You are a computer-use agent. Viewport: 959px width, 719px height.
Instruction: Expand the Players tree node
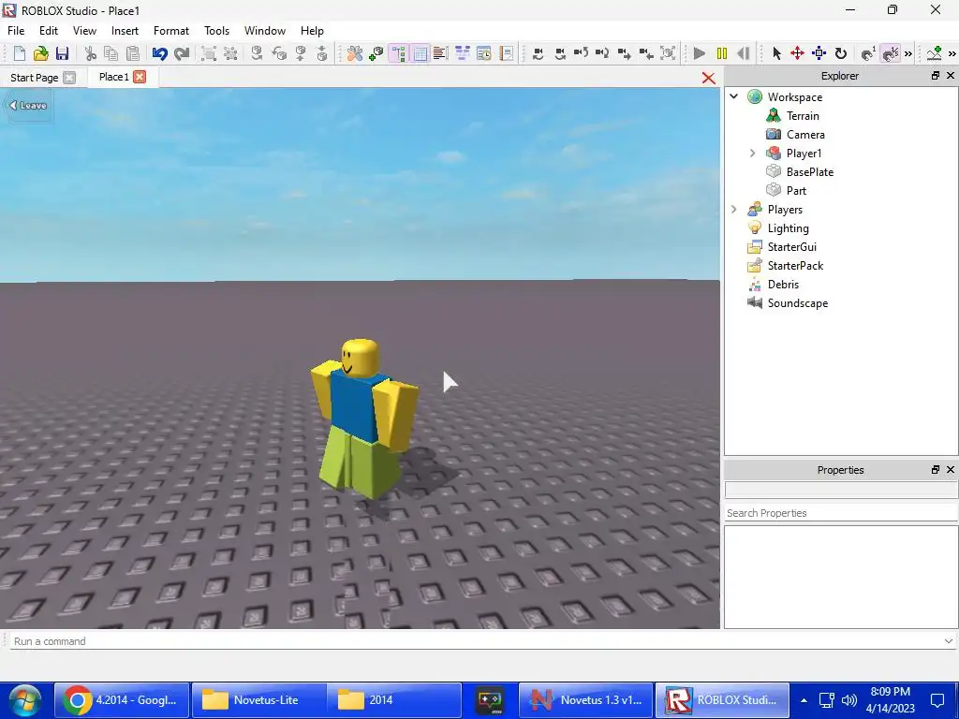734,209
